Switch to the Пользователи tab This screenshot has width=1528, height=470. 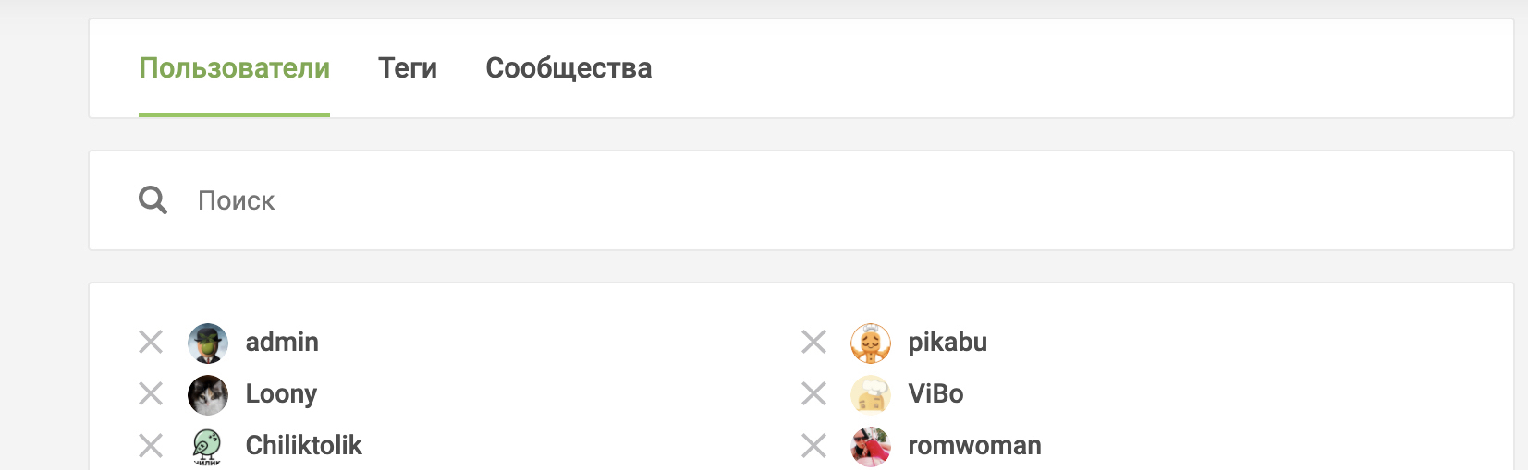coord(234,68)
